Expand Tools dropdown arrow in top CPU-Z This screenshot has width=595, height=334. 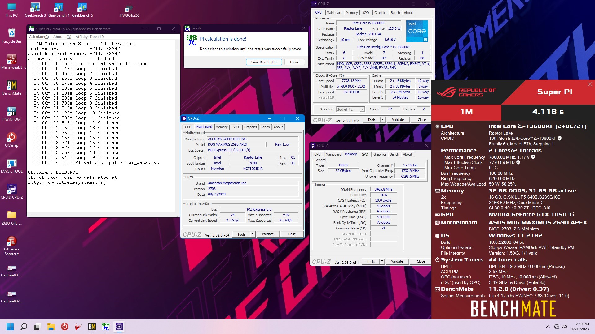pos(383,120)
